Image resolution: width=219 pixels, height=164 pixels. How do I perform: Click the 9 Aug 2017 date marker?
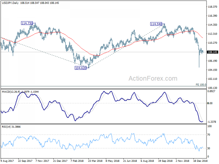pos(7,161)
